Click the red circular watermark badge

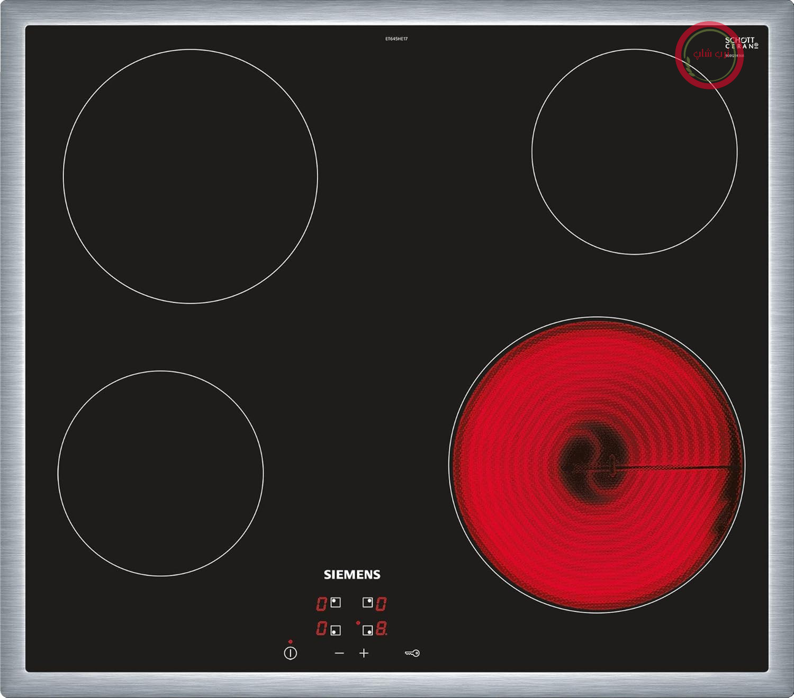pyautogui.click(x=709, y=55)
